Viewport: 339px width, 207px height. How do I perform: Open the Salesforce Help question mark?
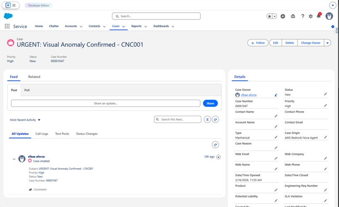click(x=302, y=16)
